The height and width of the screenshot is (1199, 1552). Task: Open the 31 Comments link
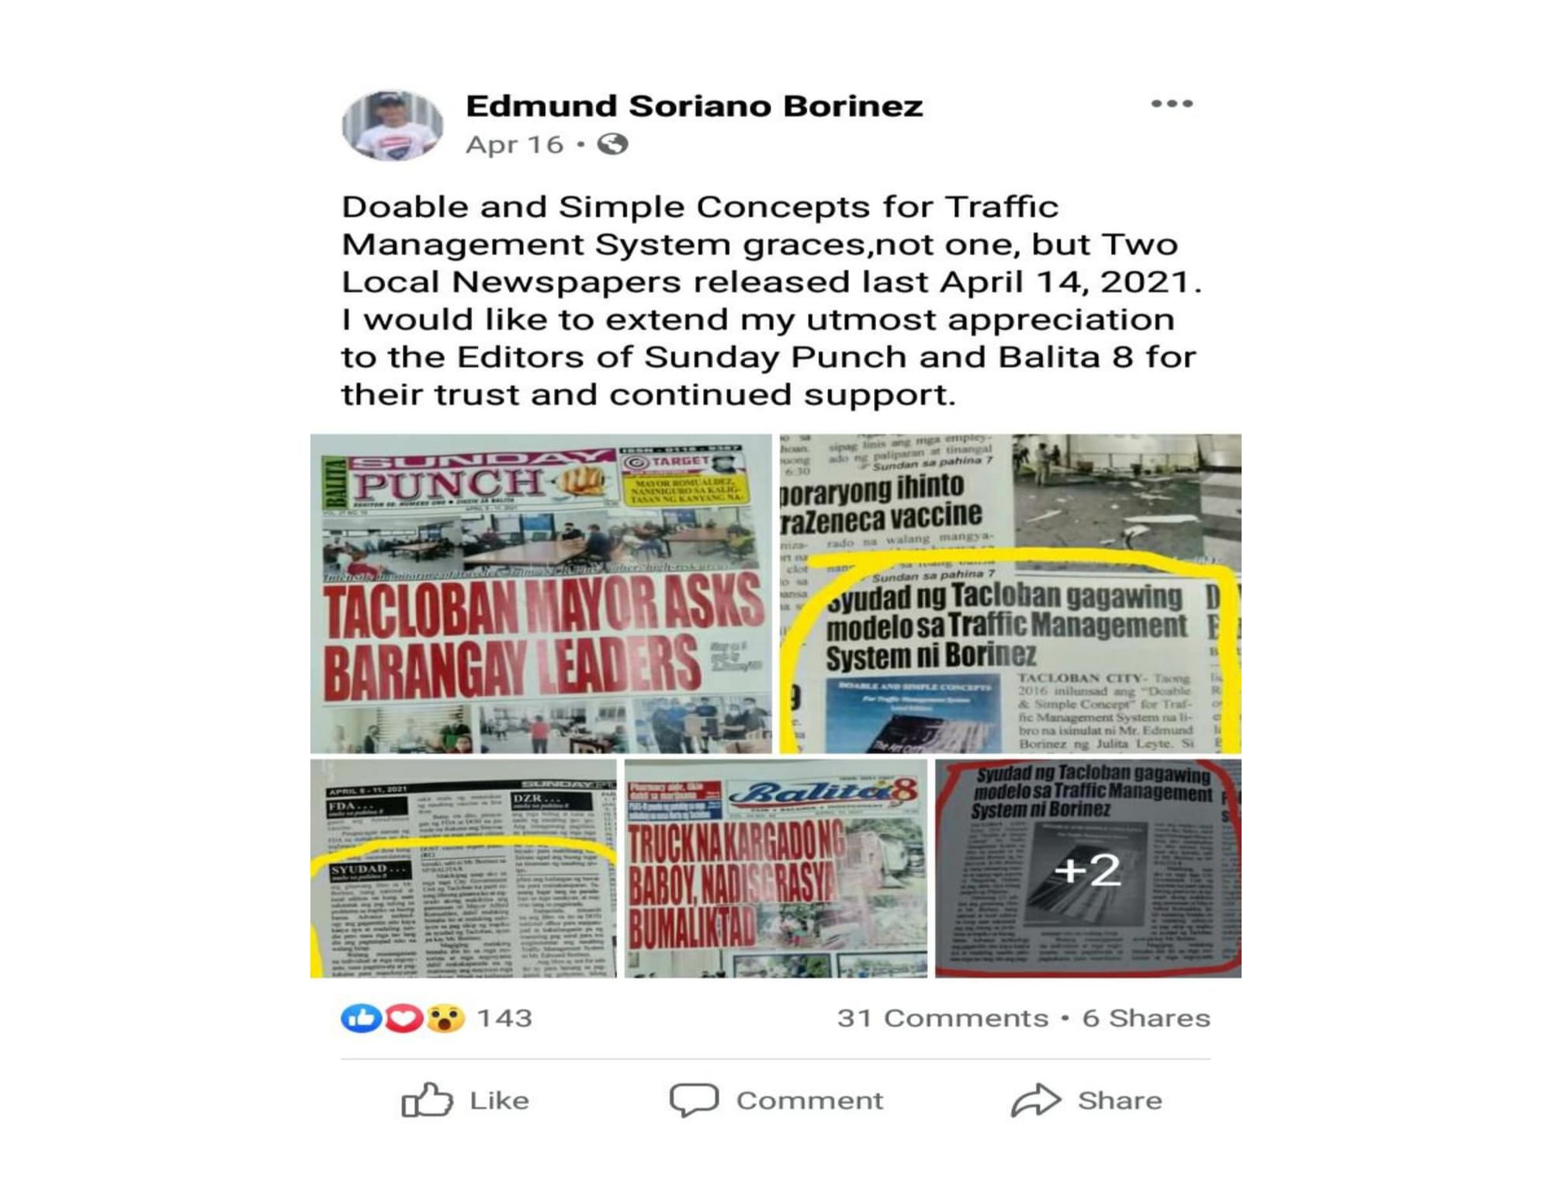coord(943,1017)
